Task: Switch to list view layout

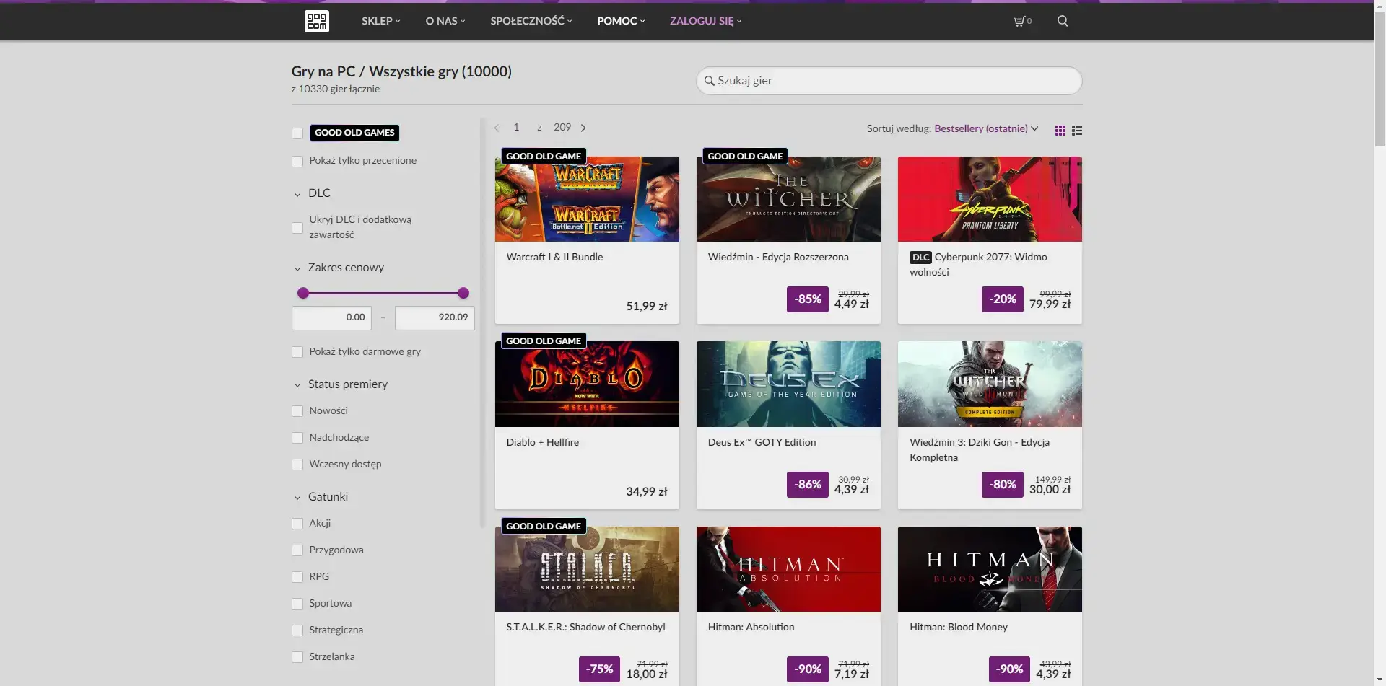Action: (x=1077, y=131)
